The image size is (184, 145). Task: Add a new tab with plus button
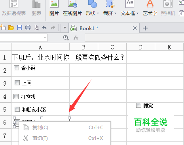point(145,28)
